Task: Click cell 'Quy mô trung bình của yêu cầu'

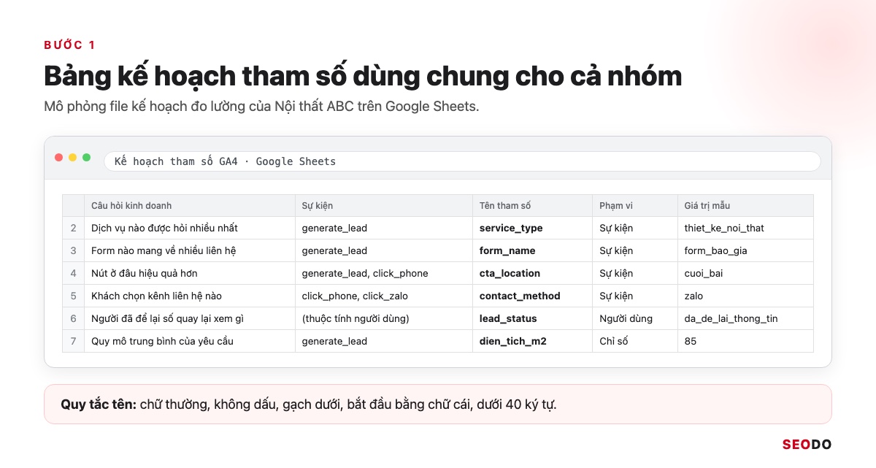Action: click(x=190, y=341)
